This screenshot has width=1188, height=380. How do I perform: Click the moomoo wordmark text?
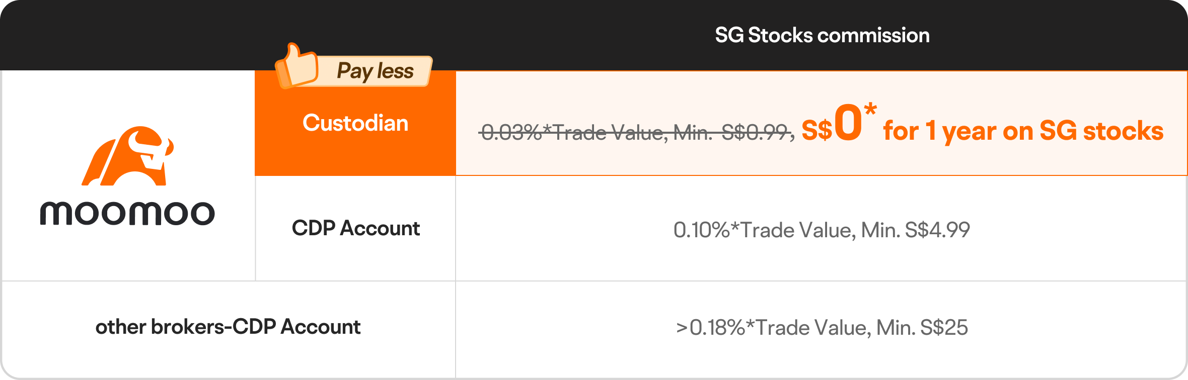pos(127,213)
